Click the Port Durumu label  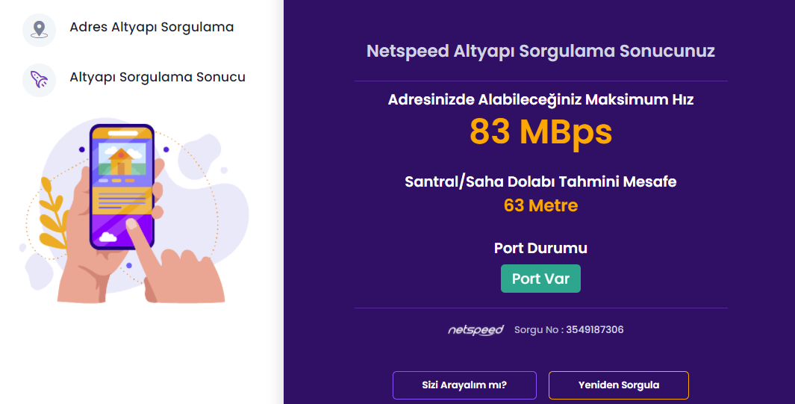click(540, 248)
